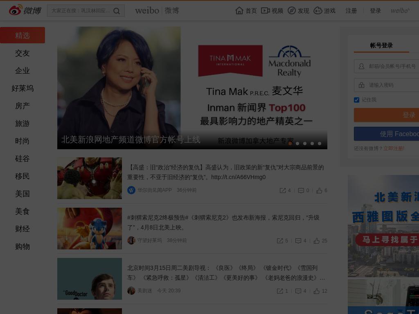
Task: Click 美剧迷 avatar icon
Action: pyautogui.click(x=131, y=291)
